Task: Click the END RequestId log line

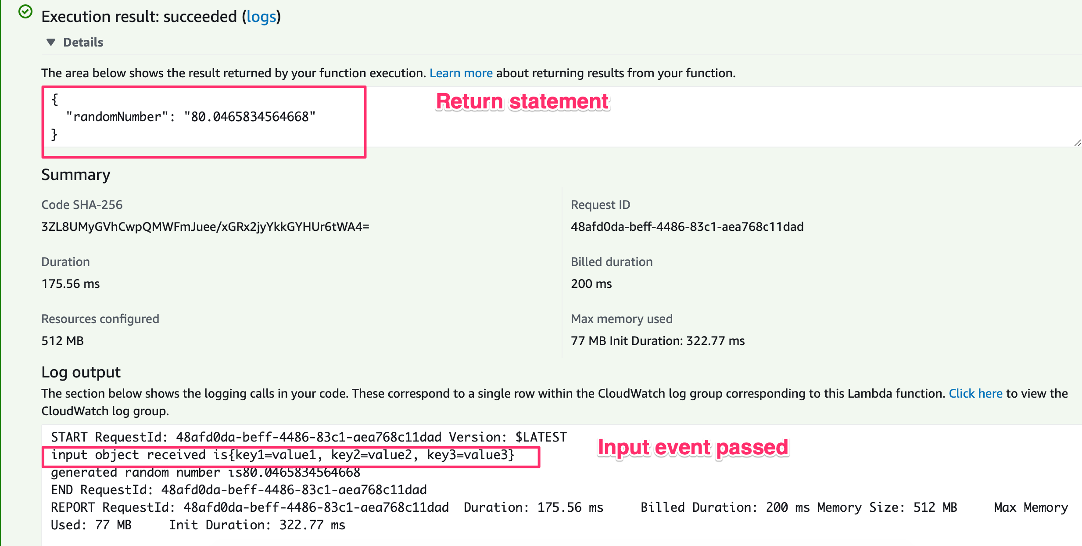Action: 238,490
